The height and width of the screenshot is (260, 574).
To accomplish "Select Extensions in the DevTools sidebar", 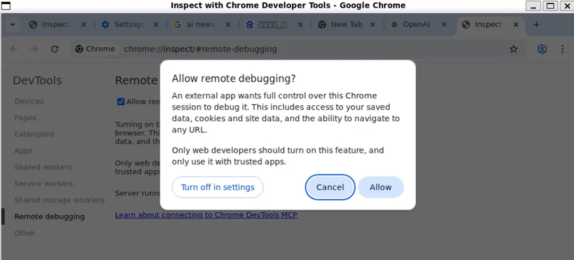I will [34, 134].
